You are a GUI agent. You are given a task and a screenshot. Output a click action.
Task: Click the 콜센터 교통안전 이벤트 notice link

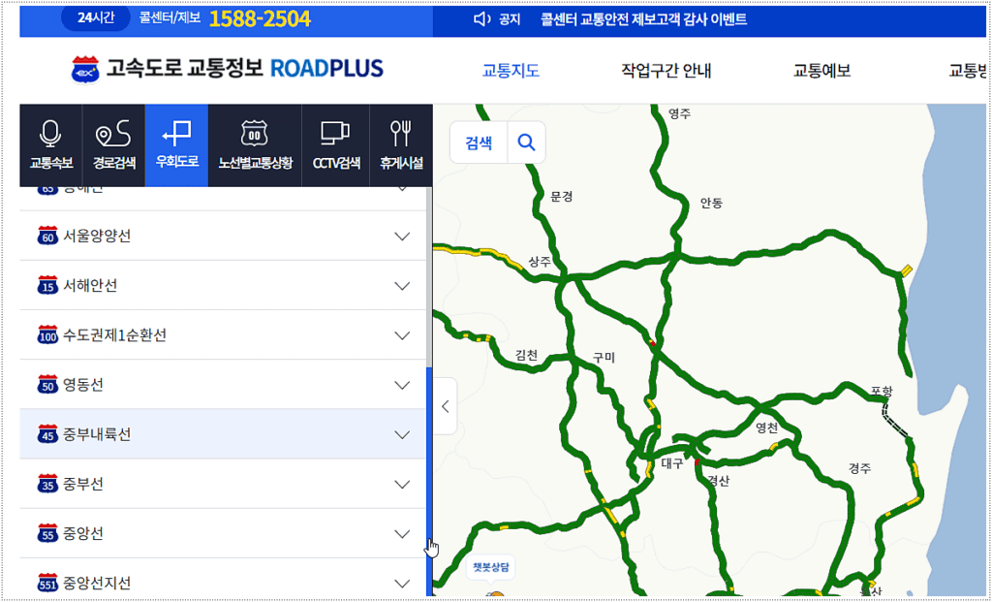643,19
